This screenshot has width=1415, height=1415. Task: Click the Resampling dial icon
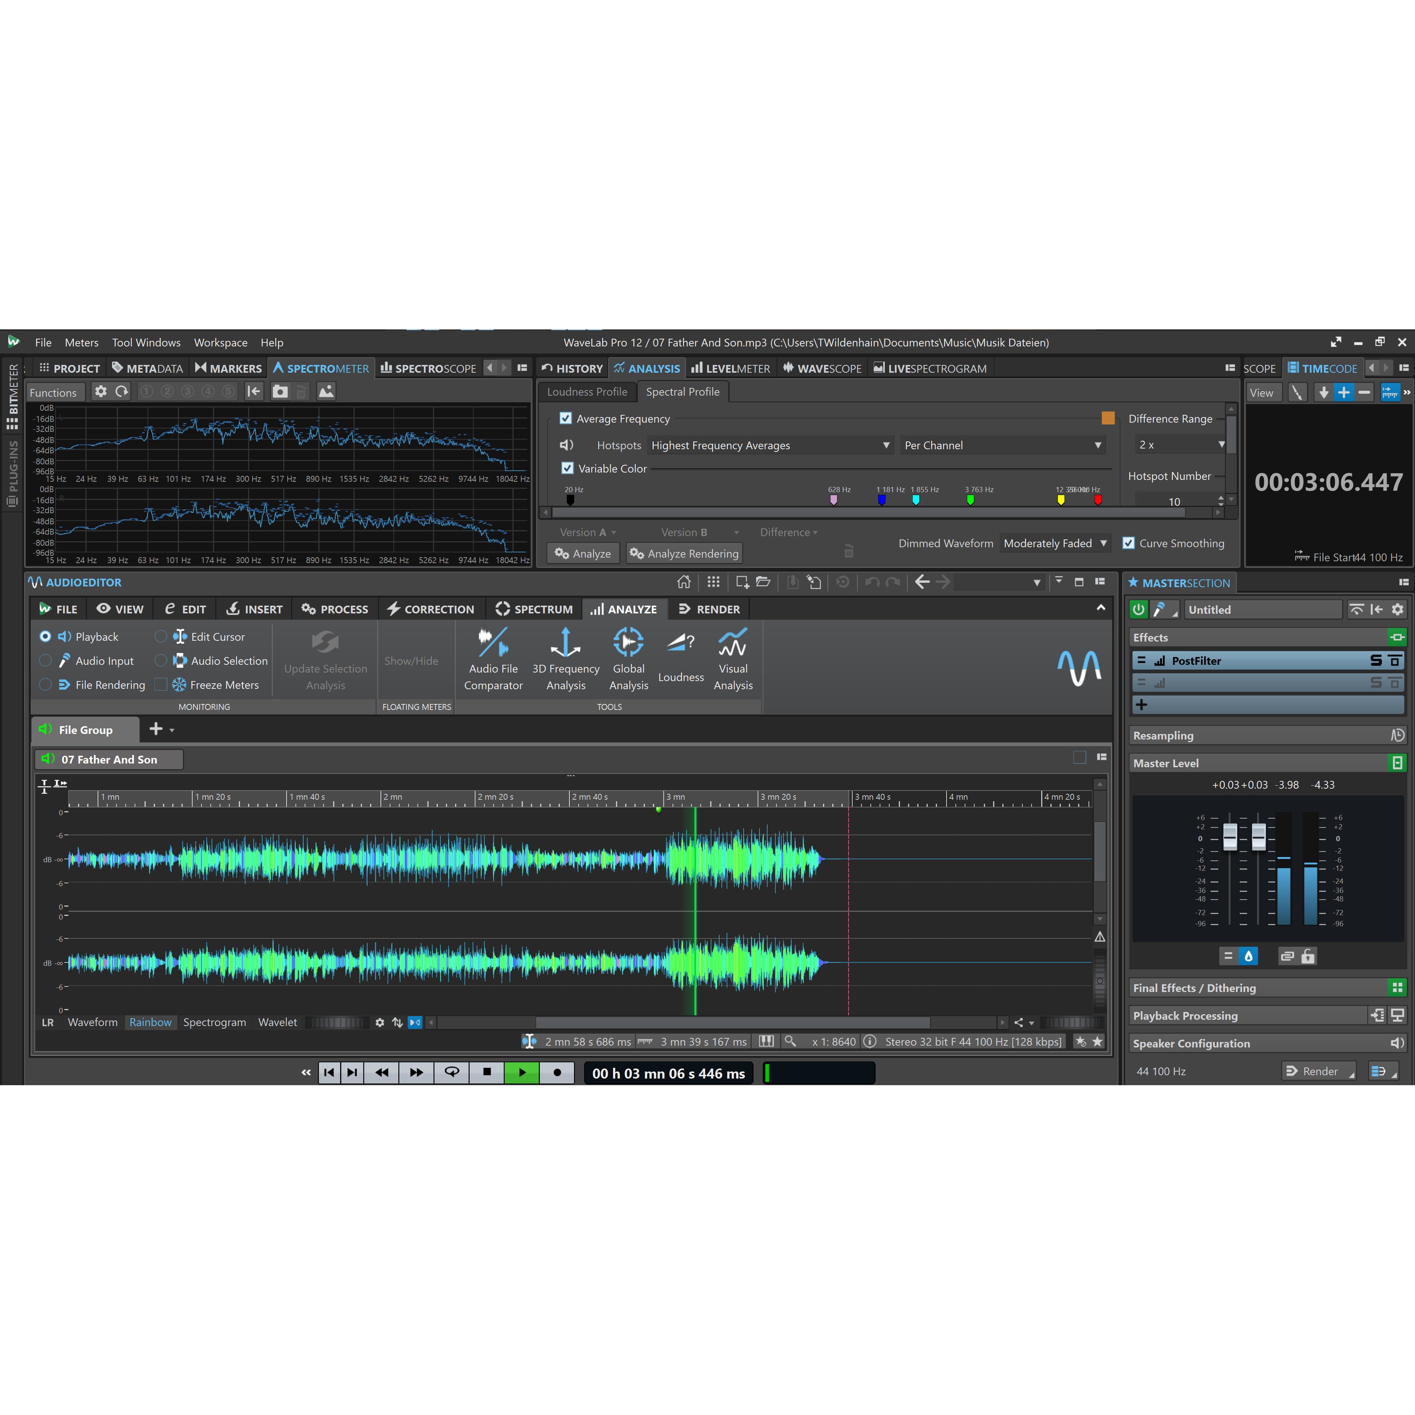point(1397,735)
